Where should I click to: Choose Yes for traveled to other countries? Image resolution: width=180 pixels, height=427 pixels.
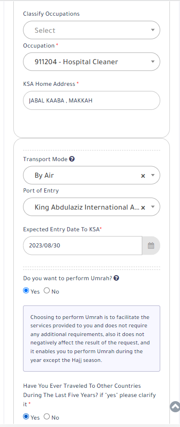click(26, 417)
